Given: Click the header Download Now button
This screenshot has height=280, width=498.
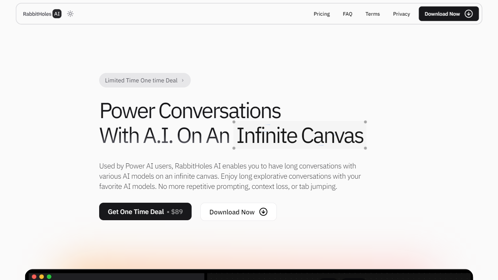Looking at the screenshot, I should click(x=448, y=14).
